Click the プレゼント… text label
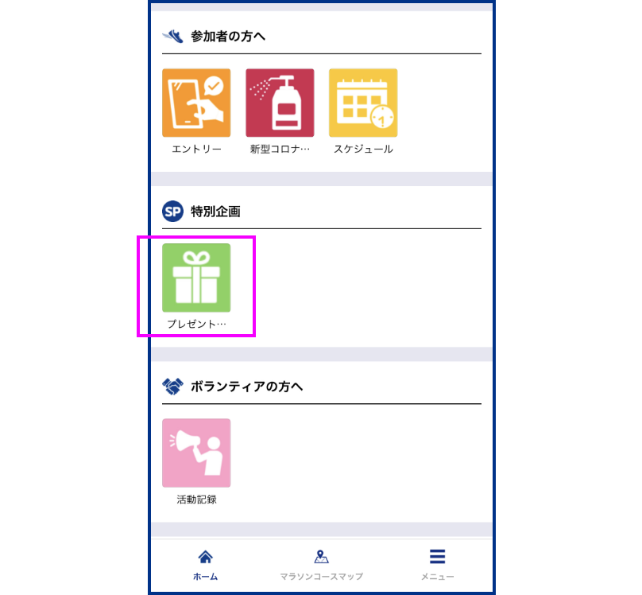Image resolution: width=642 pixels, height=595 pixels. [196, 324]
